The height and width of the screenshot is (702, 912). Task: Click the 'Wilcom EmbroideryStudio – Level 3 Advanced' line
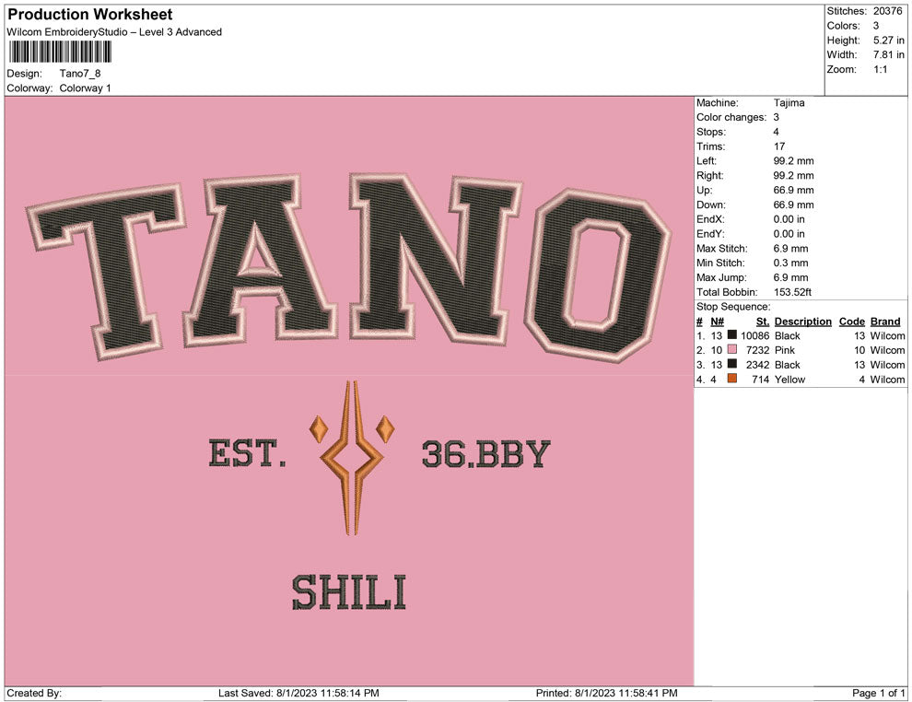click(114, 32)
